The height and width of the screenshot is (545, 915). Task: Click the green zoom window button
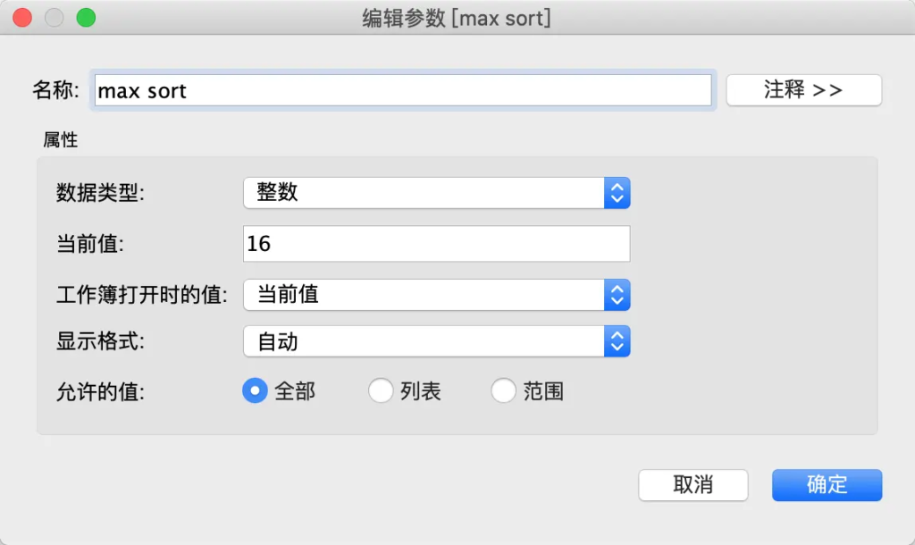[86, 18]
